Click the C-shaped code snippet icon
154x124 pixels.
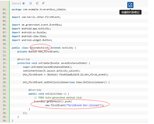point(37,3)
